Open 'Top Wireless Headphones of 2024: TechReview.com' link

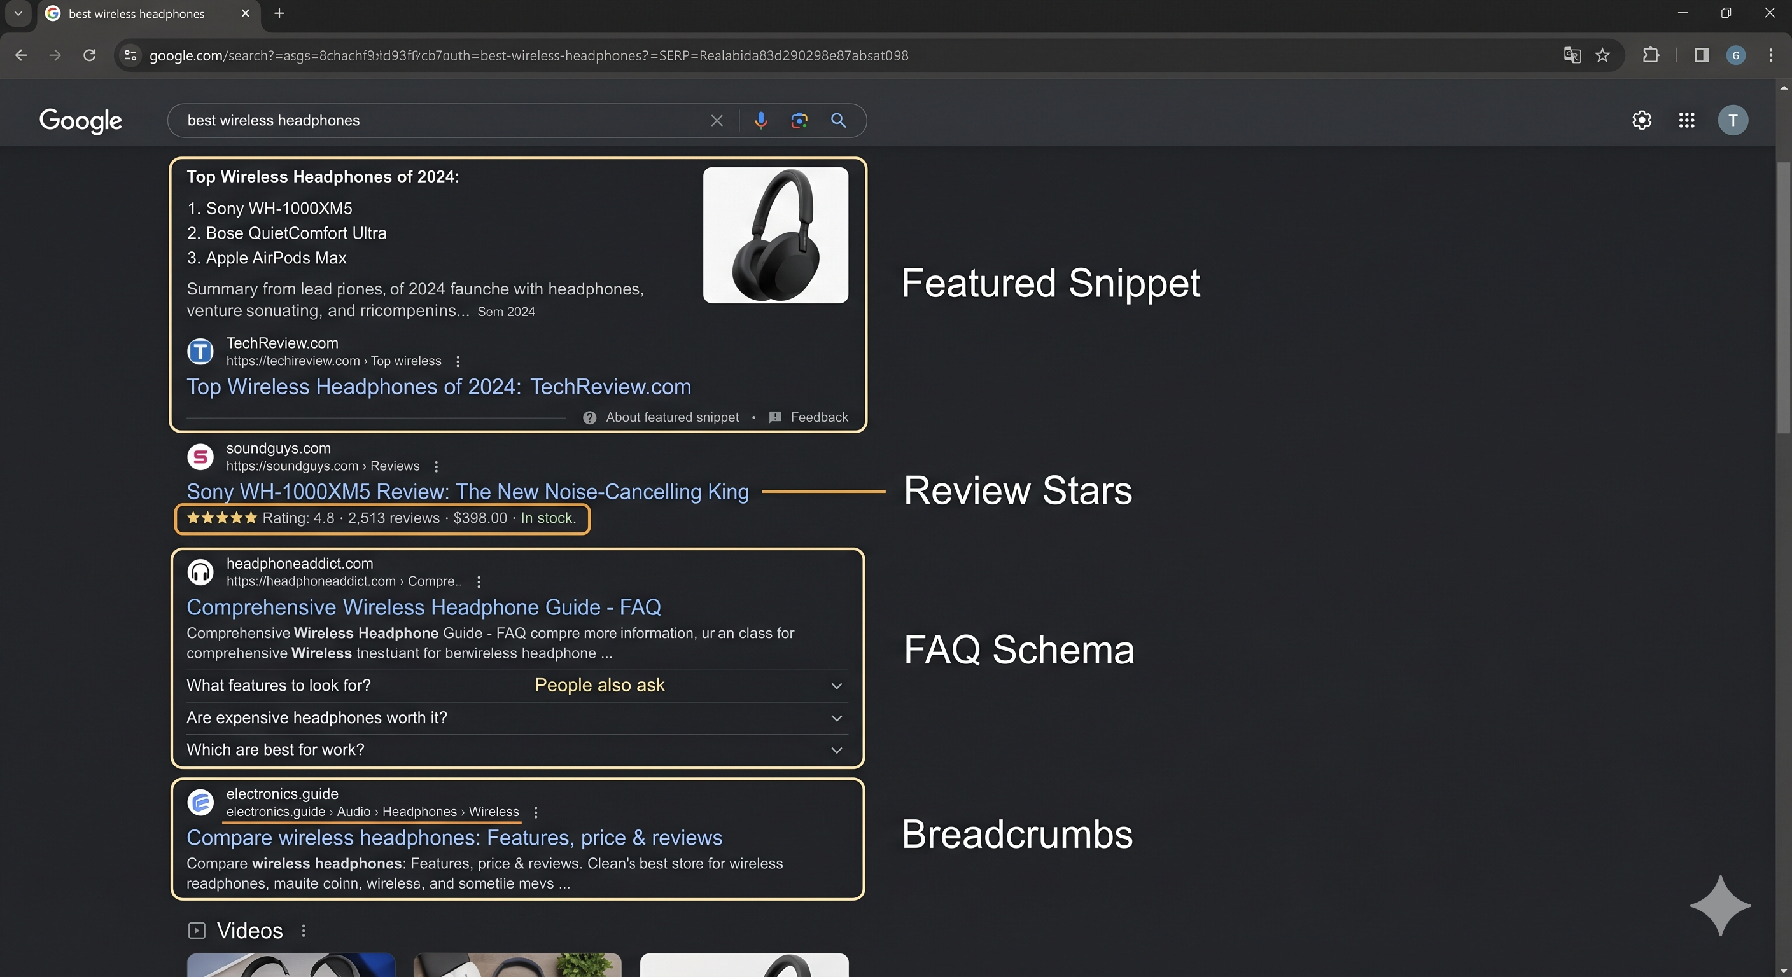439,387
